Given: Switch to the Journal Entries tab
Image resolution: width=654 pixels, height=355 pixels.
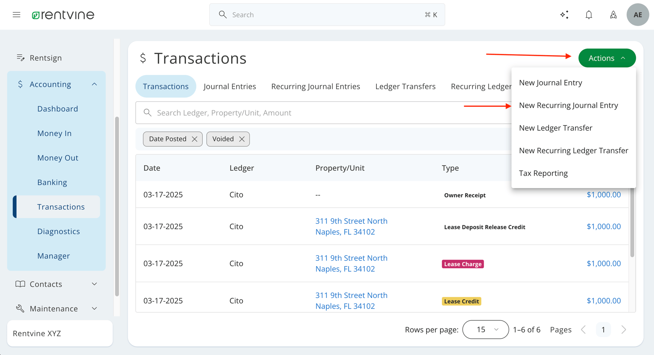Looking at the screenshot, I should (230, 87).
